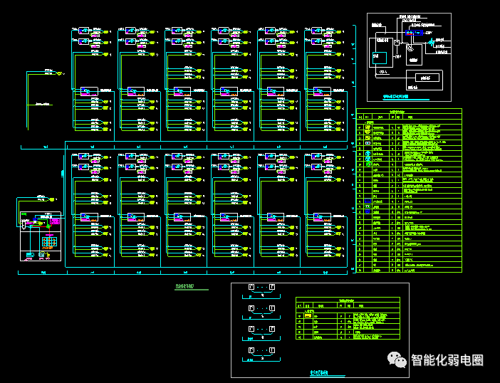Select the telephone symbol in control room bottom row
This screenshot has height=383, width=500.
(x=41, y=255)
